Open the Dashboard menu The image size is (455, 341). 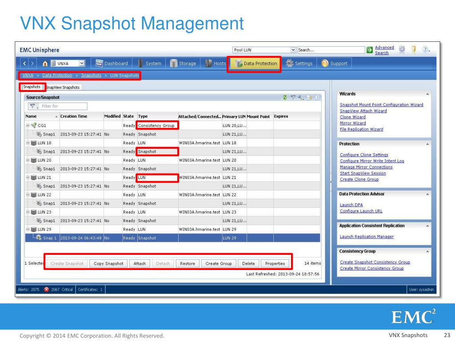coord(112,63)
